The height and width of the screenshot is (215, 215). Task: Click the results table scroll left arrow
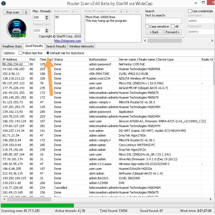coord(4,199)
